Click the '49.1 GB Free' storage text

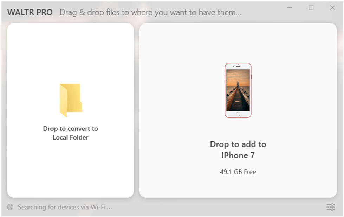coord(238,172)
